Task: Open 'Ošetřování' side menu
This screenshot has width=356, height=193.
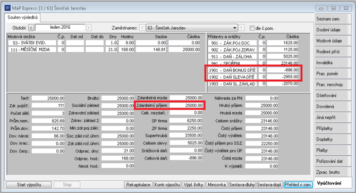Action: (333, 96)
